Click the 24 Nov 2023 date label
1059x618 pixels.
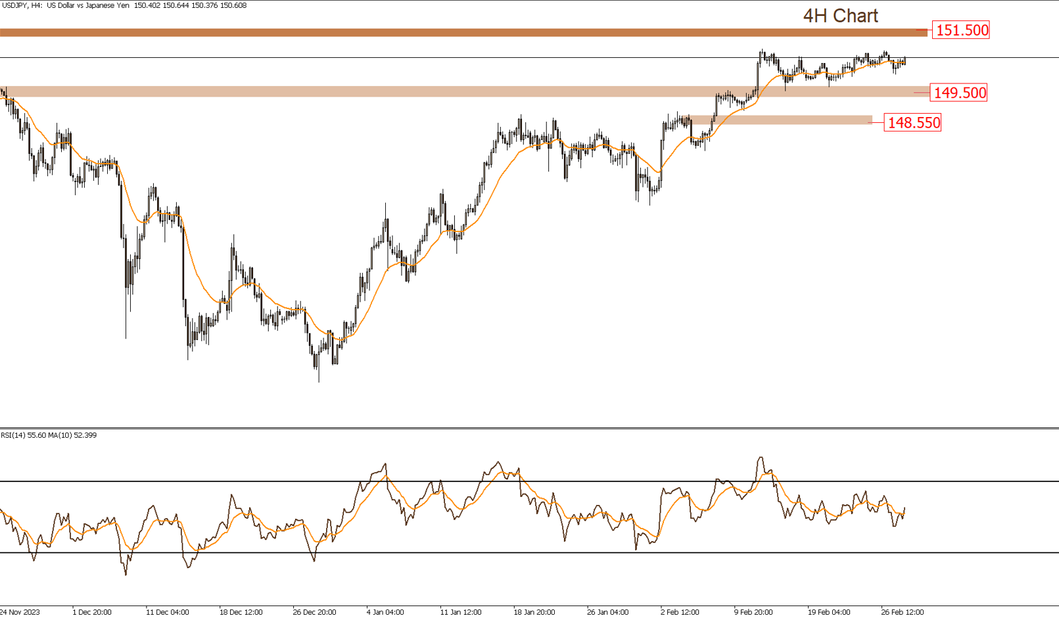20,612
